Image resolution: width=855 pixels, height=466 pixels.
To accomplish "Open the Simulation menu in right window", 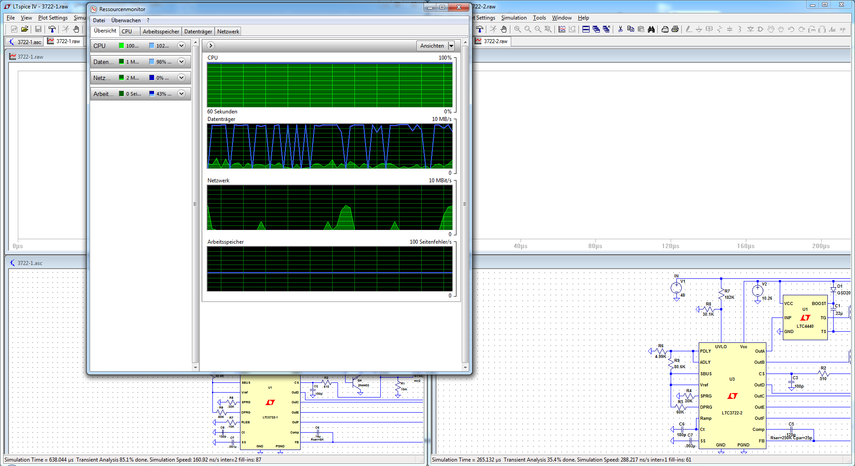I will click(514, 18).
